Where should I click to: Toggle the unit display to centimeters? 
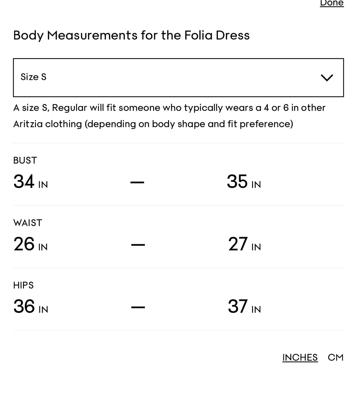(x=336, y=357)
